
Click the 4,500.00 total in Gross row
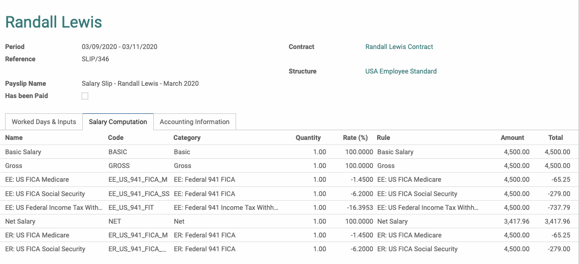click(557, 166)
